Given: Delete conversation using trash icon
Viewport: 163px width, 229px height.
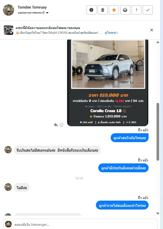Looking at the screenshot, I should 103,10.
